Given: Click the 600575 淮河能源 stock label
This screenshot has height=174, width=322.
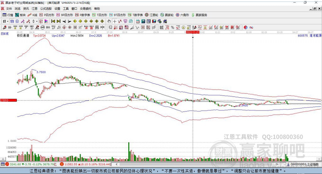Looking at the screenshot, I should pos(309,35).
